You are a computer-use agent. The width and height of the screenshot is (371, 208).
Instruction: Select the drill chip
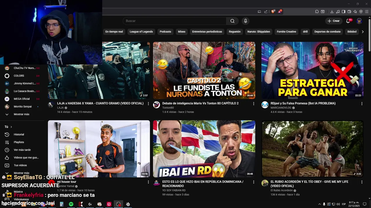[x=305, y=32]
